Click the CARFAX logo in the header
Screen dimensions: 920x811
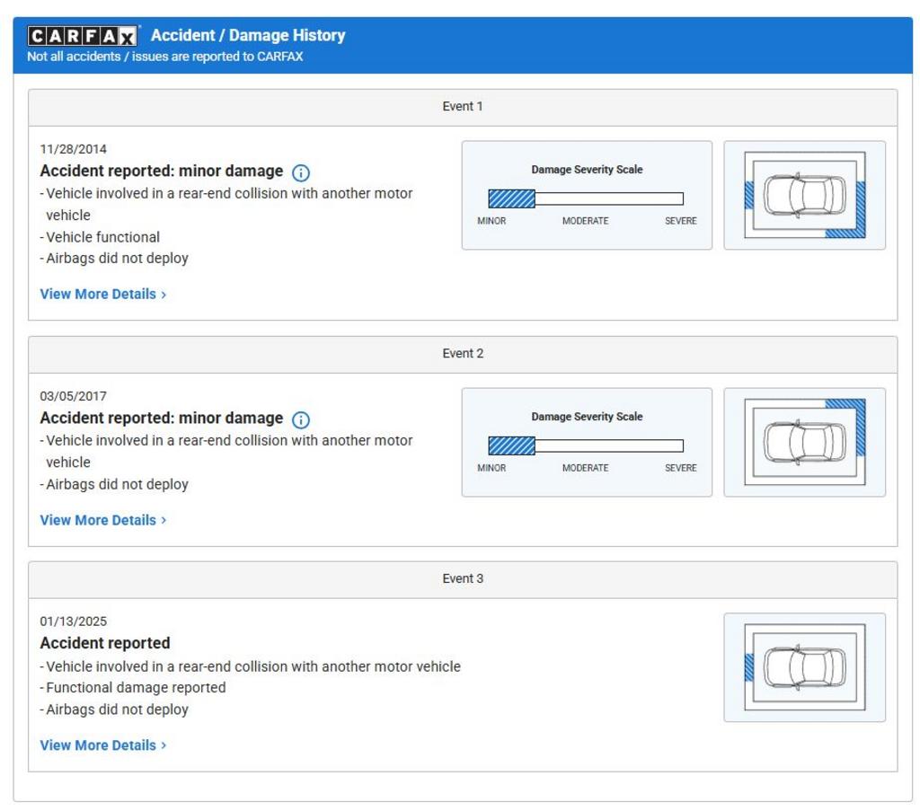[x=83, y=36]
